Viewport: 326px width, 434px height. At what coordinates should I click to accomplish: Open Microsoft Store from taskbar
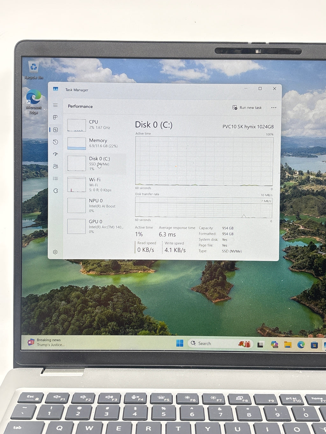click(314, 345)
